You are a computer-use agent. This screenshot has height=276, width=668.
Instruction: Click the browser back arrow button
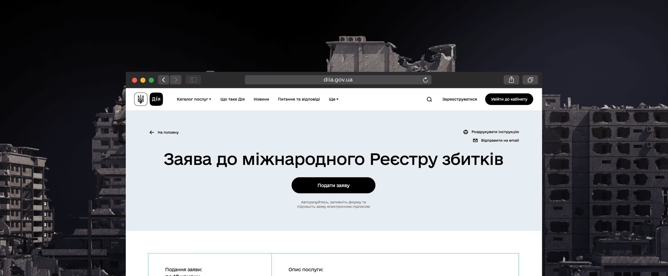click(x=164, y=80)
